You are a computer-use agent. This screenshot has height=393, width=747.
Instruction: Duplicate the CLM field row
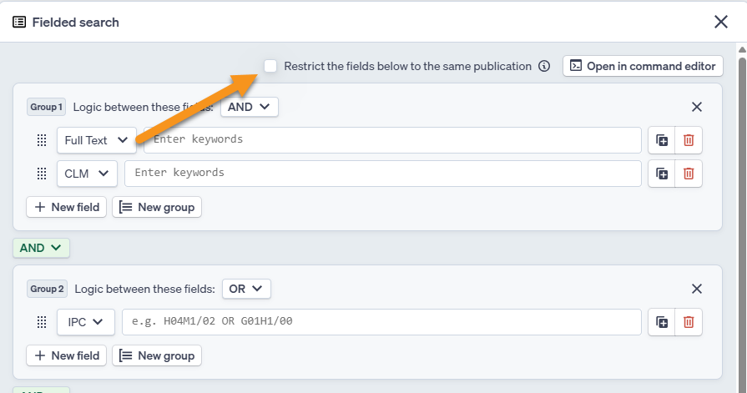pyautogui.click(x=662, y=174)
